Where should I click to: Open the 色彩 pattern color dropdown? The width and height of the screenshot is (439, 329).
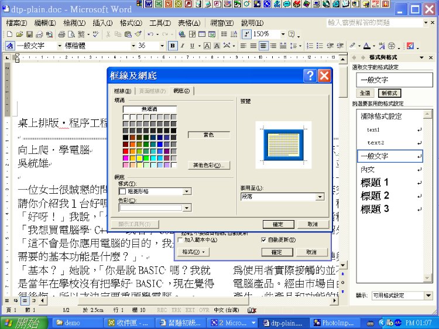(187, 208)
